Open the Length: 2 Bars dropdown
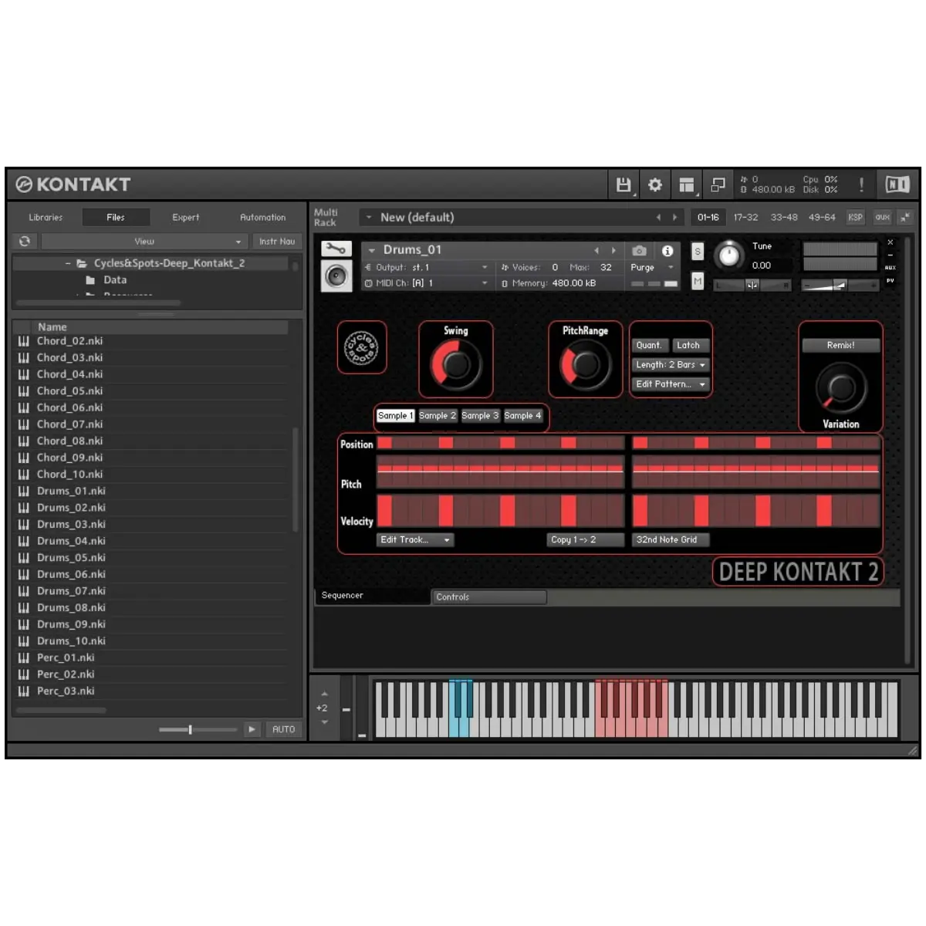This screenshot has height=926, width=926. (x=671, y=365)
